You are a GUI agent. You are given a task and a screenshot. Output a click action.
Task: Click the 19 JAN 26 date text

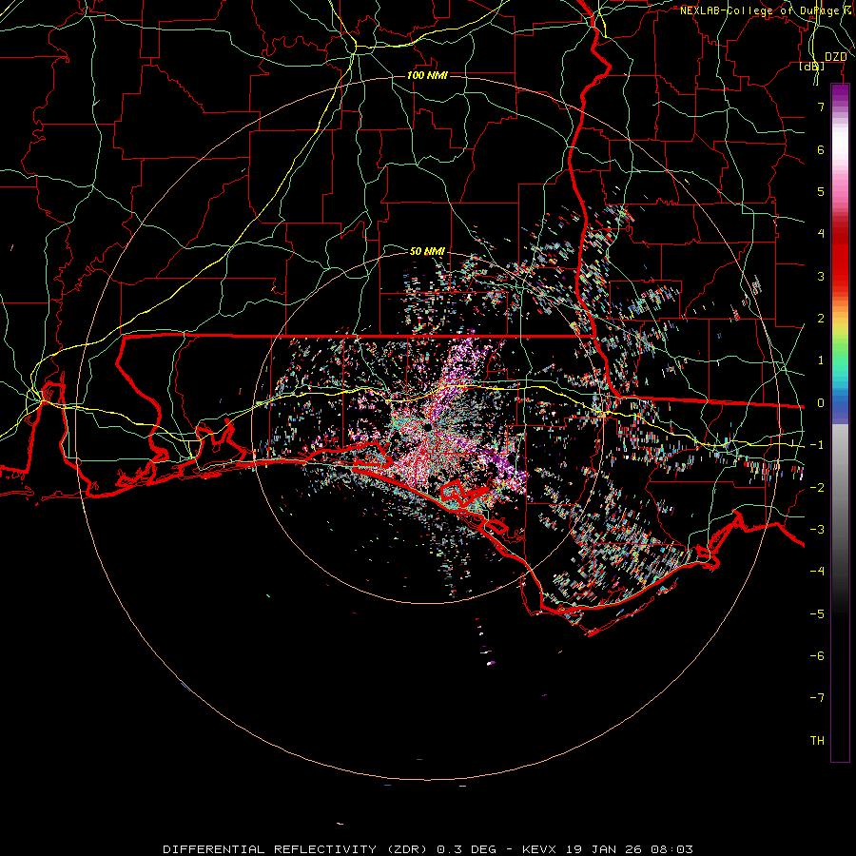(605, 849)
